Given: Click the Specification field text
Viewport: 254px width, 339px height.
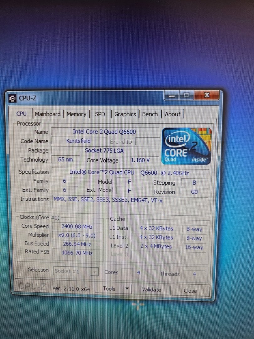Looking at the screenshot, I should [130, 173].
